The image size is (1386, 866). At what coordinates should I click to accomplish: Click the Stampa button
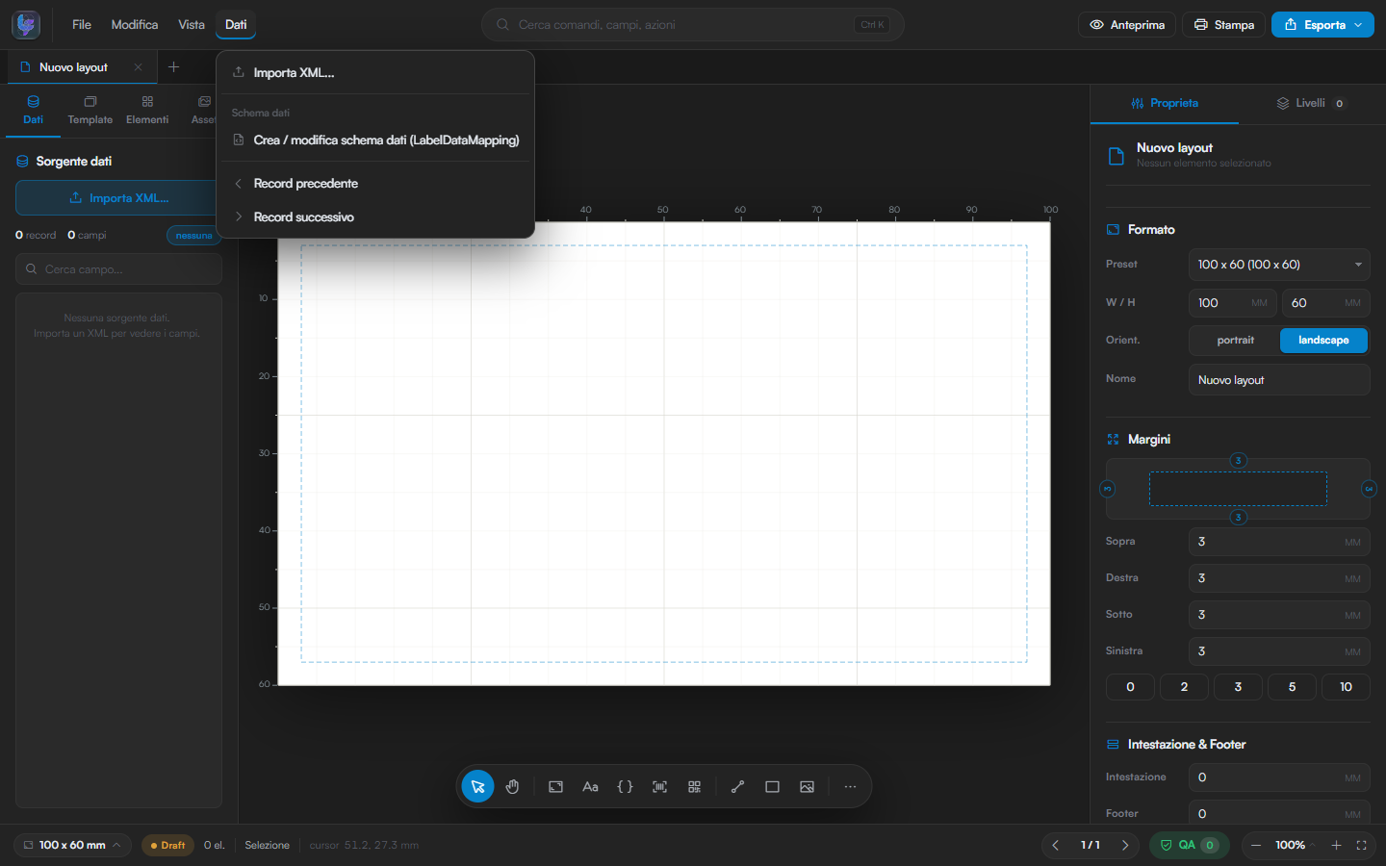click(x=1224, y=25)
